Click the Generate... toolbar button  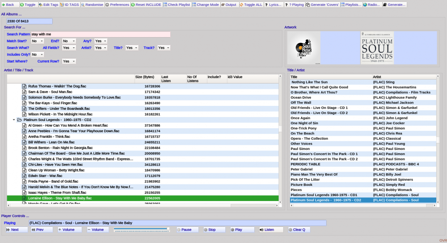(394, 4)
